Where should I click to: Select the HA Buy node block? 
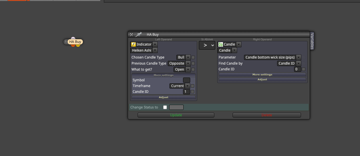75,42
